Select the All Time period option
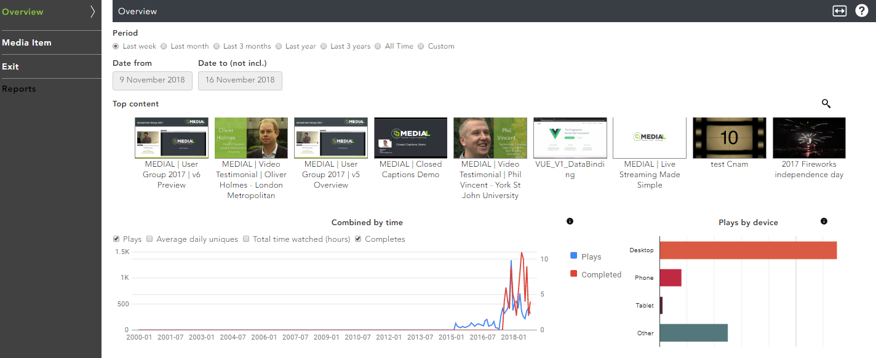Screen dimensions: 876x358 pos(378,46)
